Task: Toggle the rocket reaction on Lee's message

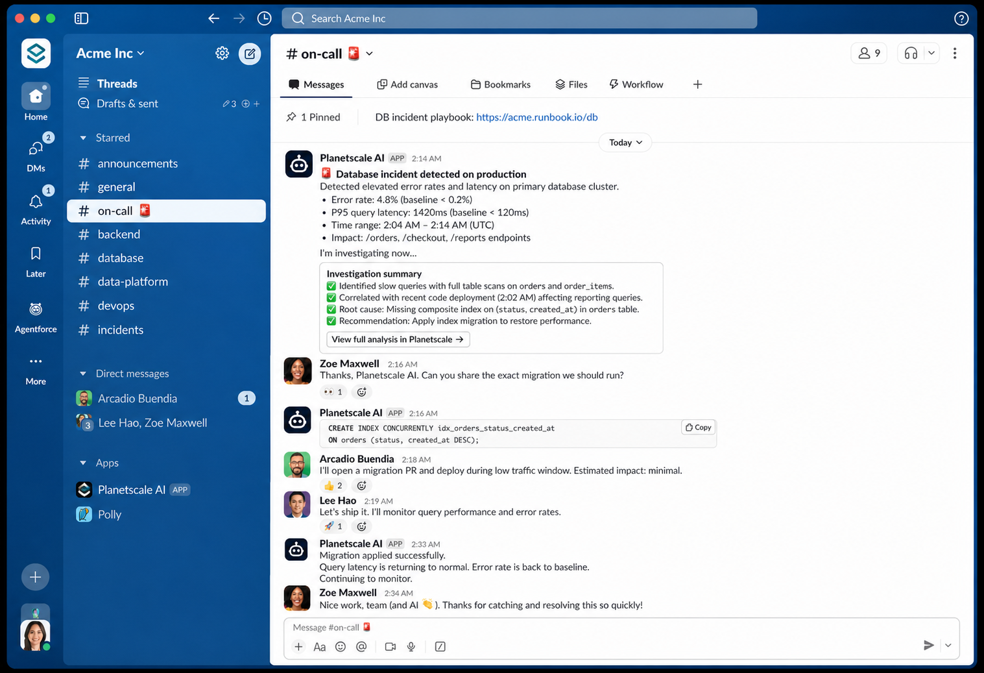Action: pyautogui.click(x=333, y=526)
